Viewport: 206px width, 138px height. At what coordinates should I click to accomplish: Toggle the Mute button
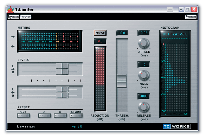click(x=26, y=17)
